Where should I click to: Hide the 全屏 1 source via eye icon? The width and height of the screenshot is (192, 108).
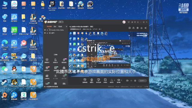pos(45,33)
